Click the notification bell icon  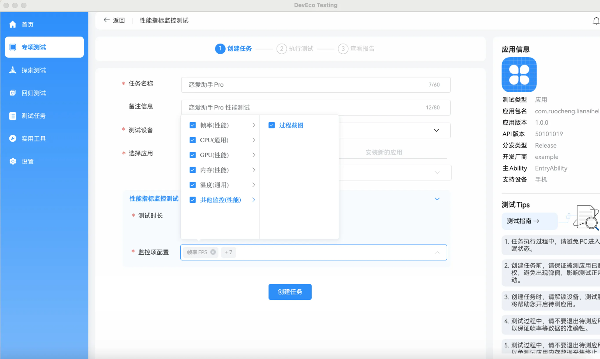click(597, 20)
